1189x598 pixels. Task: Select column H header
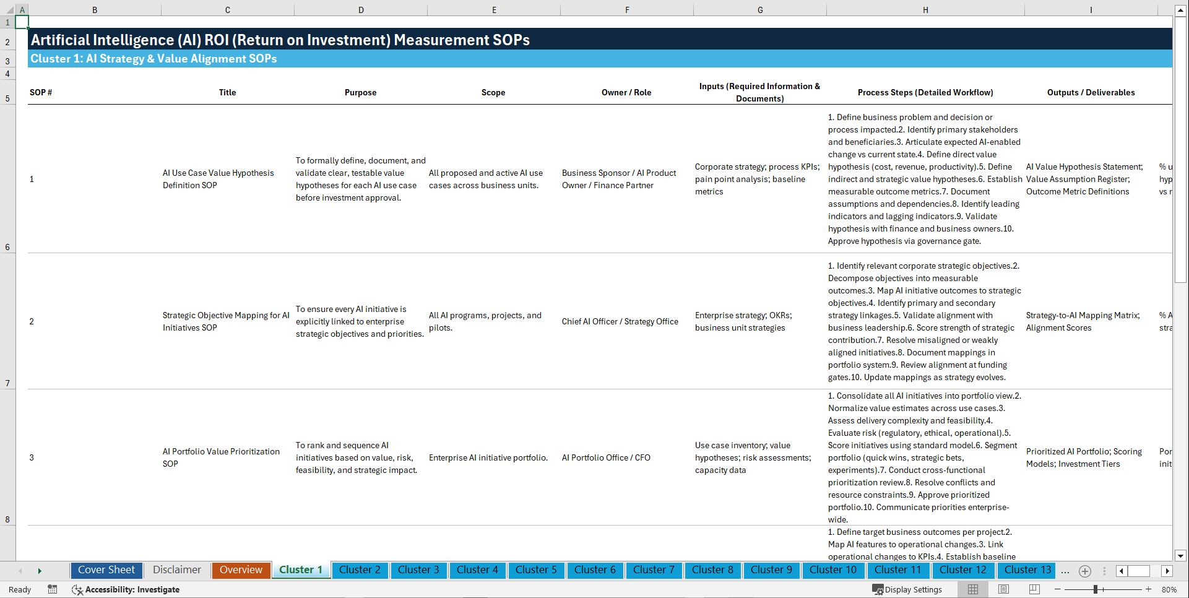pyautogui.click(x=925, y=9)
